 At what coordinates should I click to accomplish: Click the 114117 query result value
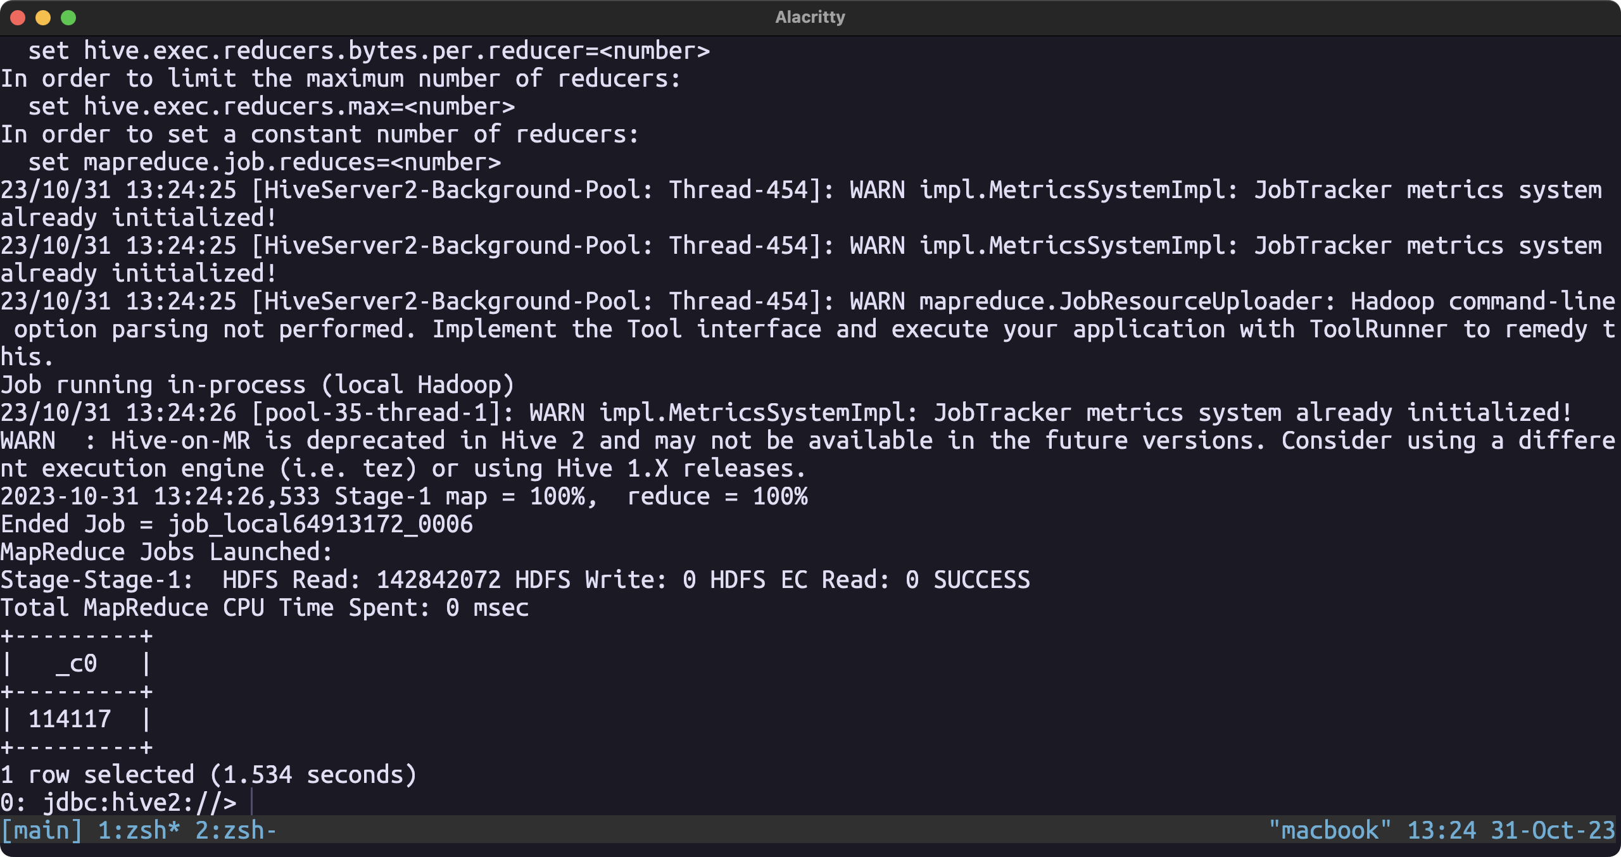pos(70,719)
